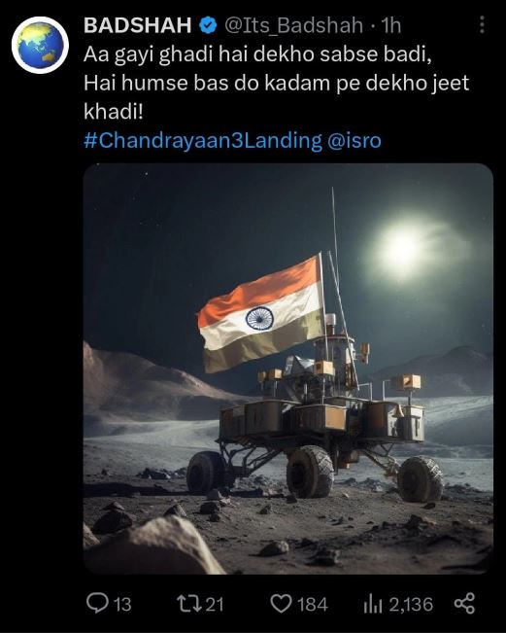Like the tweet with the heart icon
506x633 pixels.
click(x=281, y=605)
